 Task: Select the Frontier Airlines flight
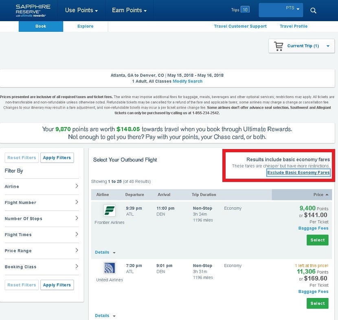(317, 240)
